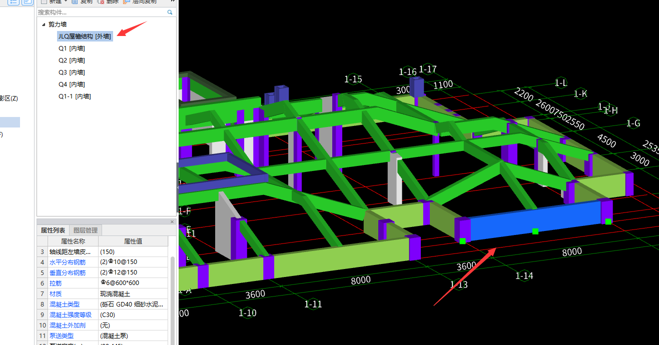
Task: Click the 删除 delete toolbar icon
Action: (x=101, y=2)
